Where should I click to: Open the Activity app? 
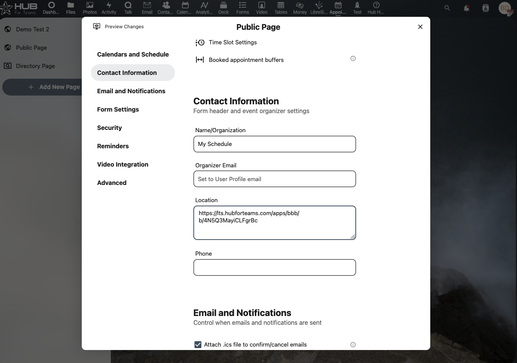(x=109, y=8)
